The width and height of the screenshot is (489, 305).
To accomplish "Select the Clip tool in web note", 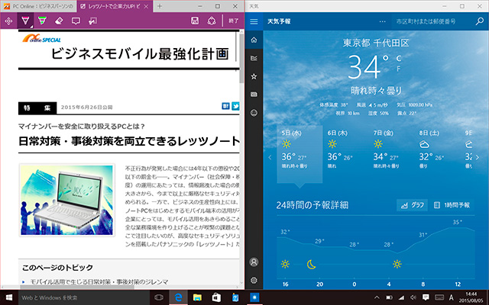I will 92,21.
